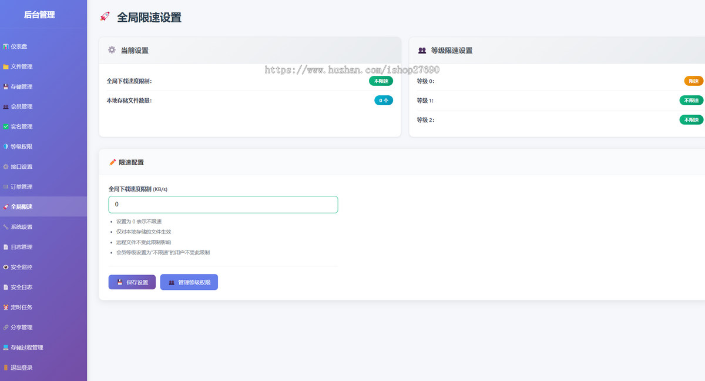
Task: Click 全局下载速度限制 (KB/s) field label
Action: [x=138, y=189]
